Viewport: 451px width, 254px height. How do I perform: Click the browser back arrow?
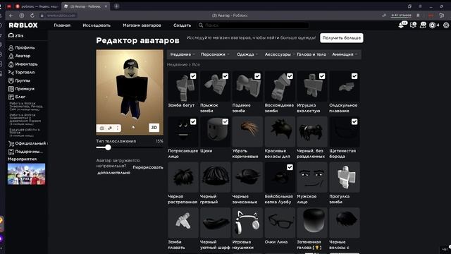pyautogui.click(x=11, y=16)
